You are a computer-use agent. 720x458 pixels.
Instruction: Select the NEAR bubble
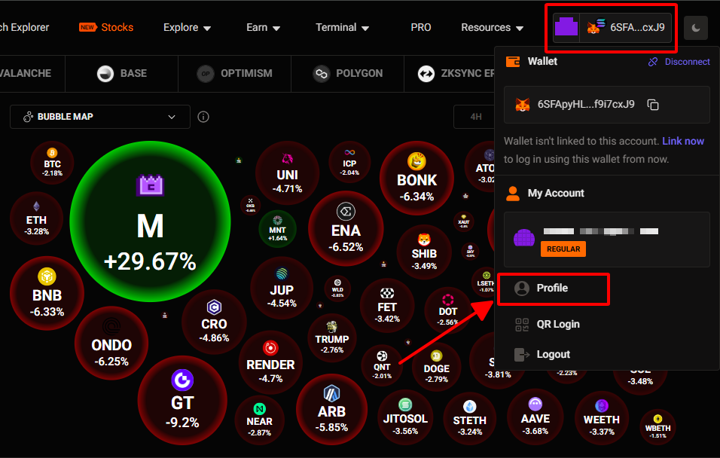(x=259, y=420)
